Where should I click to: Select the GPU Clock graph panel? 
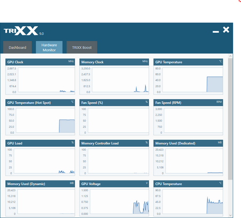[40, 77]
